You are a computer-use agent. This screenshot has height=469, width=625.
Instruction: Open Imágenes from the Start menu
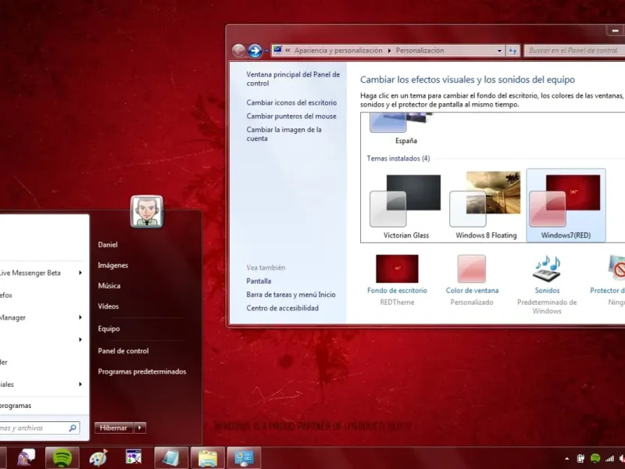coord(112,265)
